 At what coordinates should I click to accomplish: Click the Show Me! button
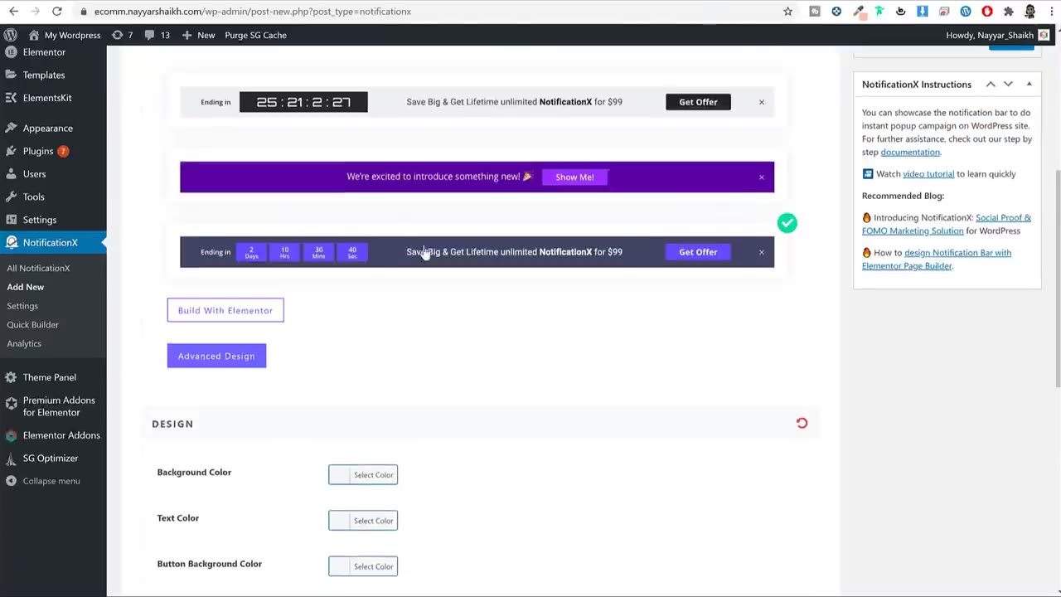(x=574, y=177)
